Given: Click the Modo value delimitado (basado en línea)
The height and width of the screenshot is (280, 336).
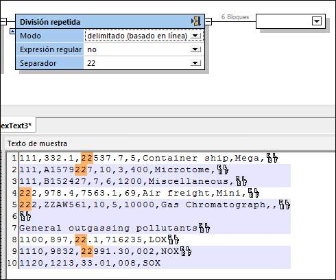Looking at the screenshot, I should pyautogui.click(x=137, y=36).
